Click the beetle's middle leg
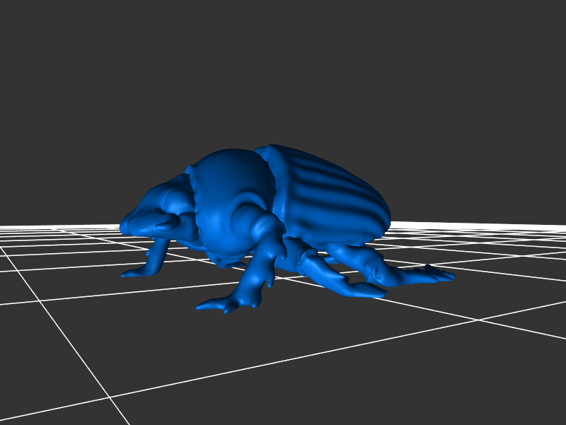The width and height of the screenshot is (566, 425). pos(333,277)
